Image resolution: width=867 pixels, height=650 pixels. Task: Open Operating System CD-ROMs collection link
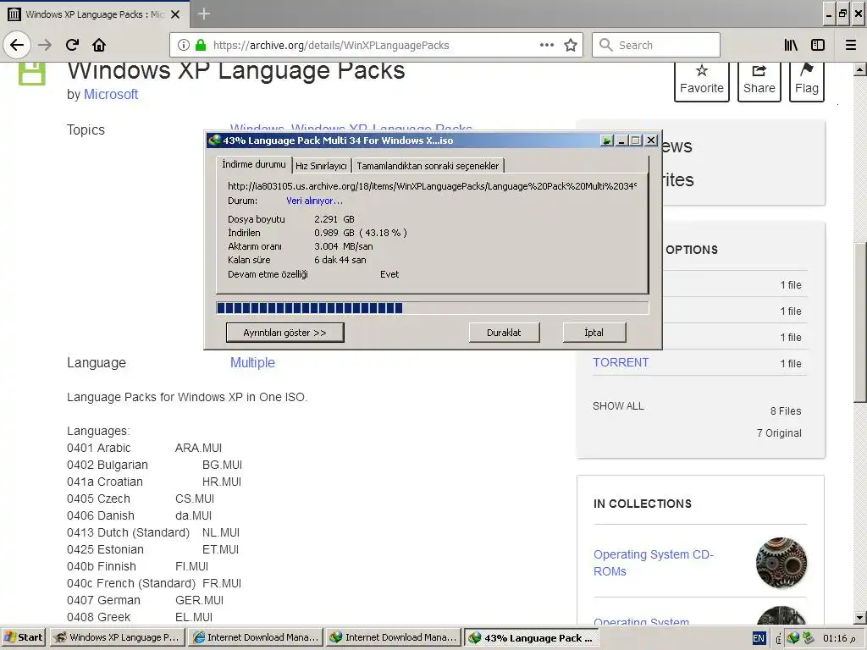point(654,563)
